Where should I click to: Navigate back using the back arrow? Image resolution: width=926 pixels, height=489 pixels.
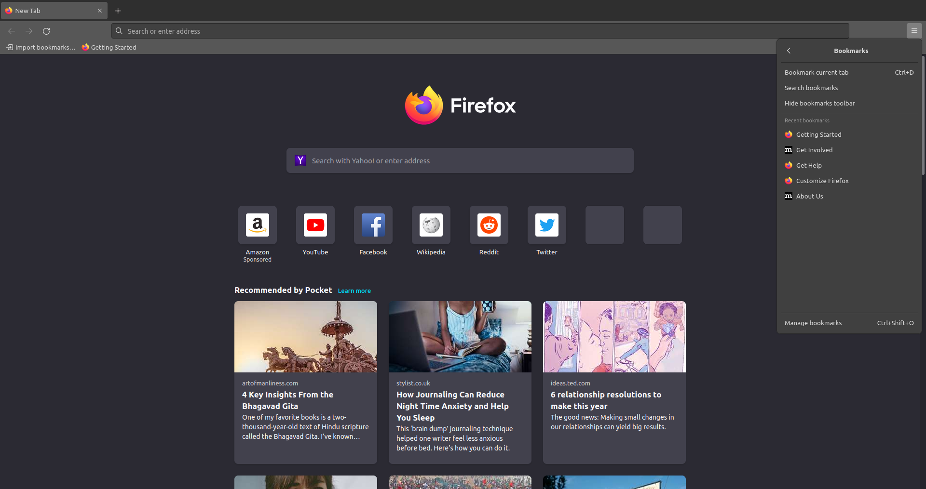pos(11,31)
